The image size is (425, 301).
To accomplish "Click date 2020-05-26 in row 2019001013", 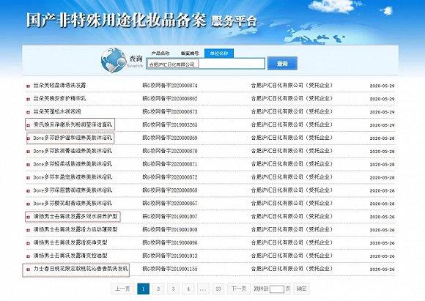I will pyautogui.click(x=382, y=256).
